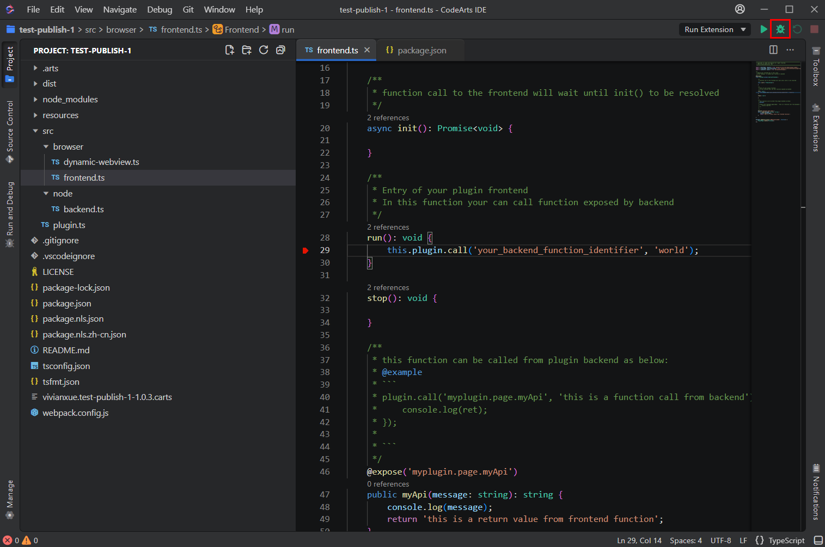Viewport: 825px width, 547px height.
Task: Start debugging with the bug icon
Action: point(780,29)
